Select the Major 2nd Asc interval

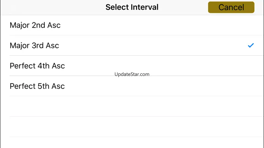tap(35, 25)
